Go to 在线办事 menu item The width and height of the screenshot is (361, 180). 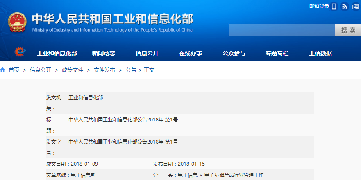[191, 53]
